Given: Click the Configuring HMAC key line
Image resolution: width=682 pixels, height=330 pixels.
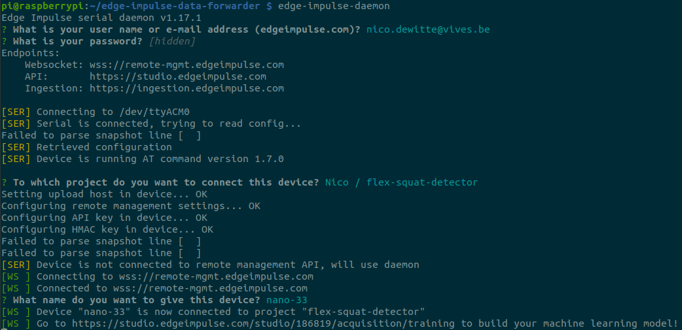Looking at the screenshot, I should (107, 229).
